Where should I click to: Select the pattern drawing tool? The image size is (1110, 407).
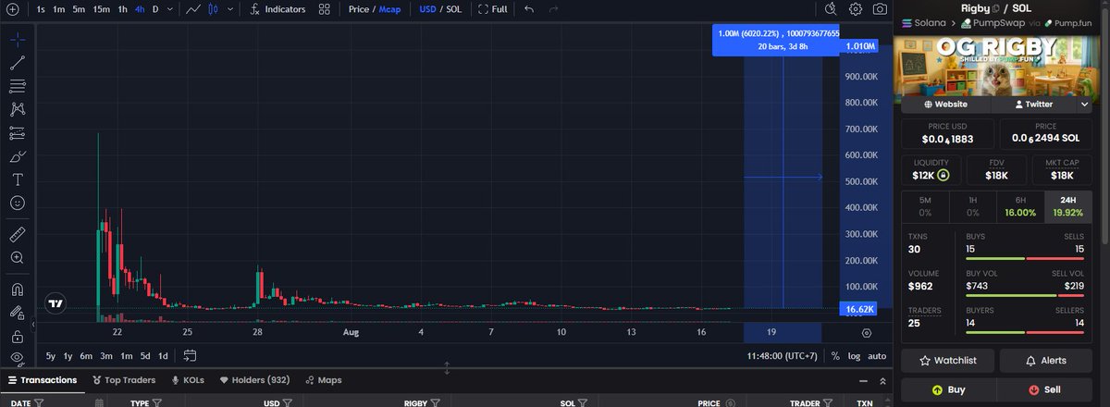coord(18,110)
